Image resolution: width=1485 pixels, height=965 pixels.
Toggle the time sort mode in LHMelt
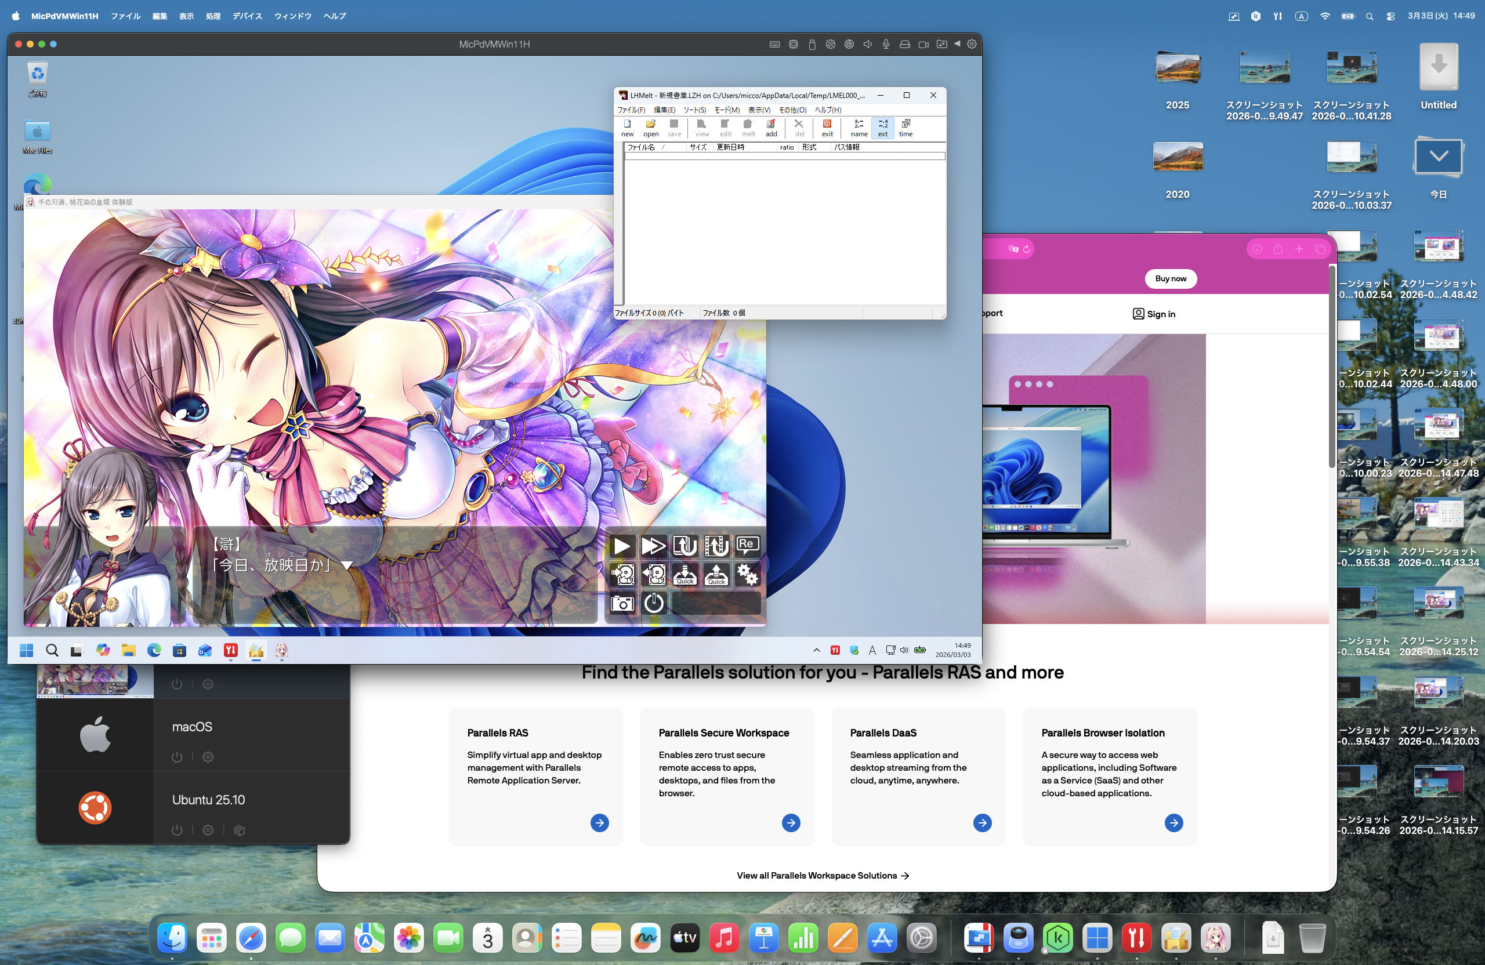(906, 128)
